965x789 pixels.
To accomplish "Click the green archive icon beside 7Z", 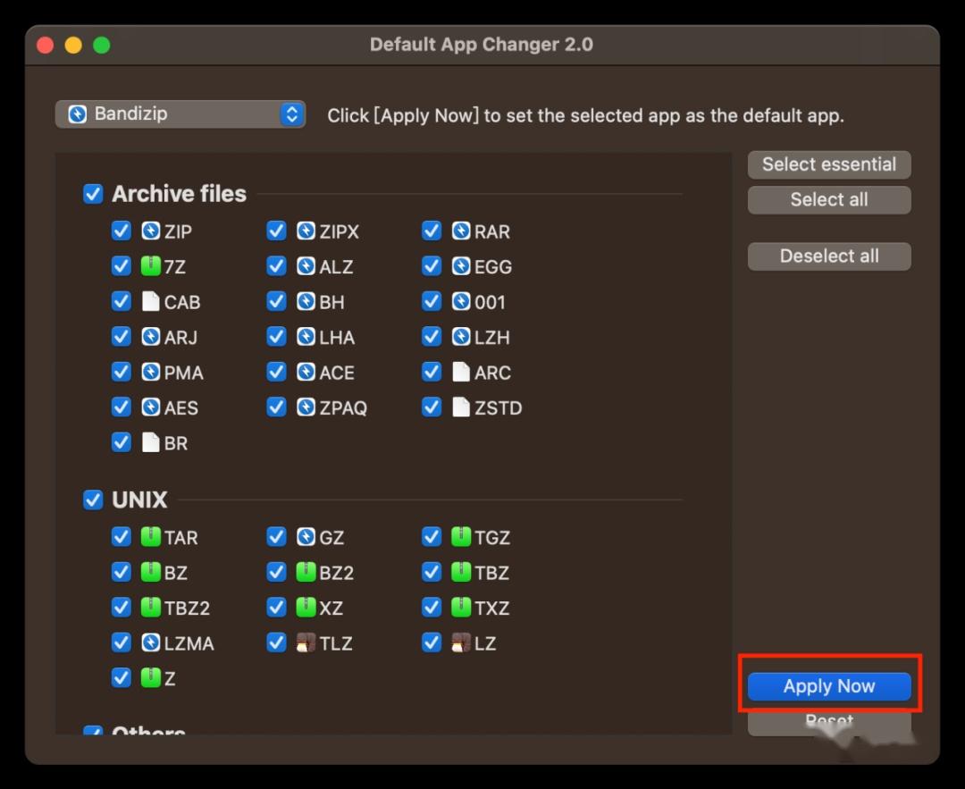I will pos(150,266).
